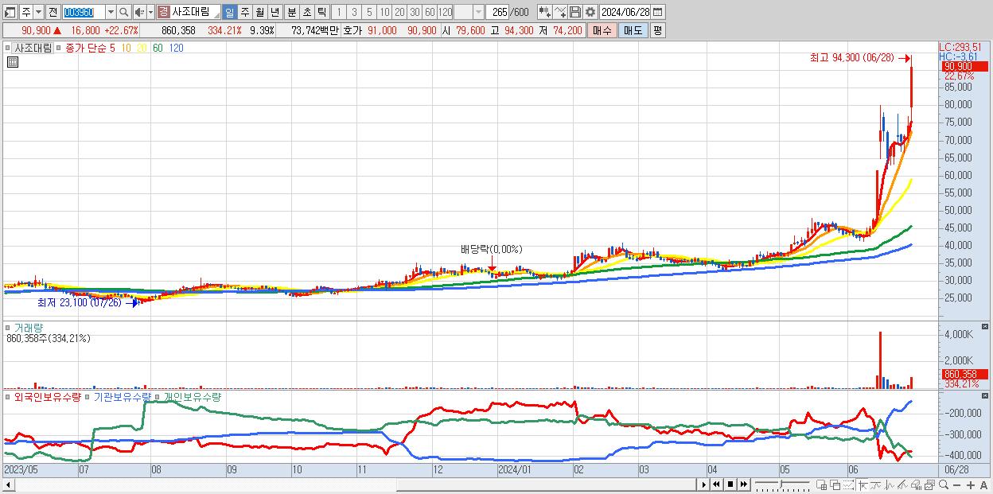993x494 pixels.
Task: Open the 주 type dropdown arrow
Action: (38, 12)
